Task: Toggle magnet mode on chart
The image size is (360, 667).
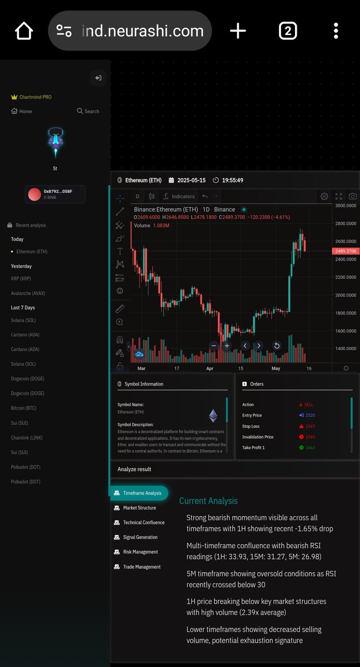Action: pos(119,340)
